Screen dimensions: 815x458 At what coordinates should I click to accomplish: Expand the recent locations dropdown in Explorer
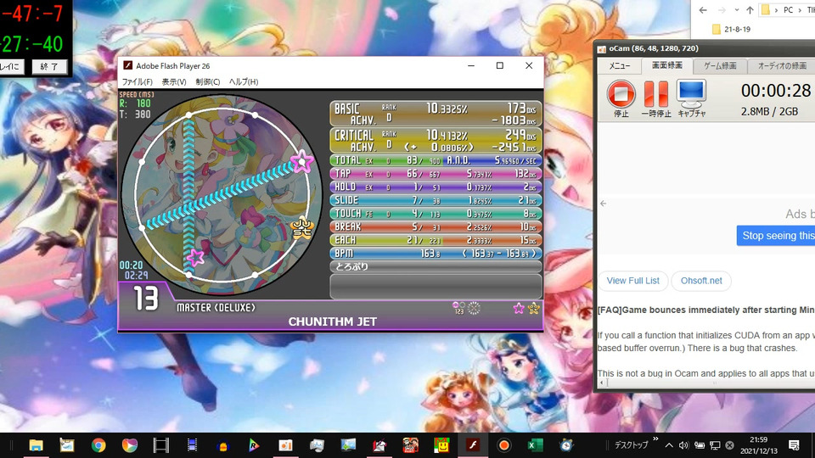(x=737, y=10)
